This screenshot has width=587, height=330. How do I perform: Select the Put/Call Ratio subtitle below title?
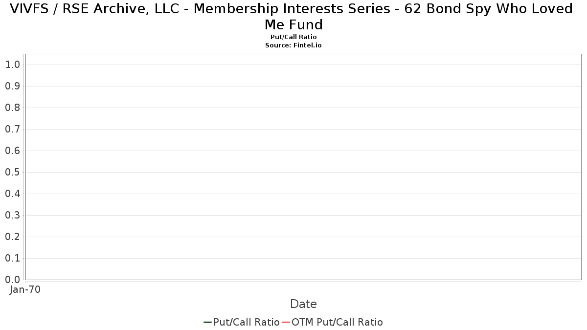(293, 37)
